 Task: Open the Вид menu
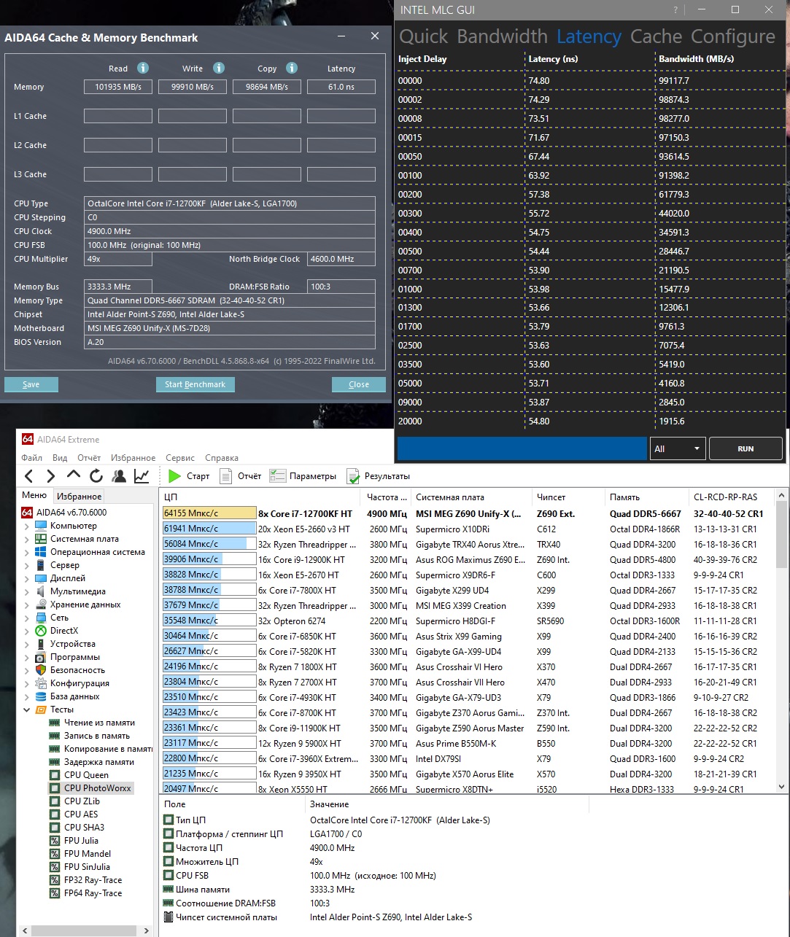(x=60, y=458)
